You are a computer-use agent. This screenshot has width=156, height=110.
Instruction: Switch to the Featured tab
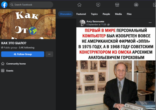(81, 14)
